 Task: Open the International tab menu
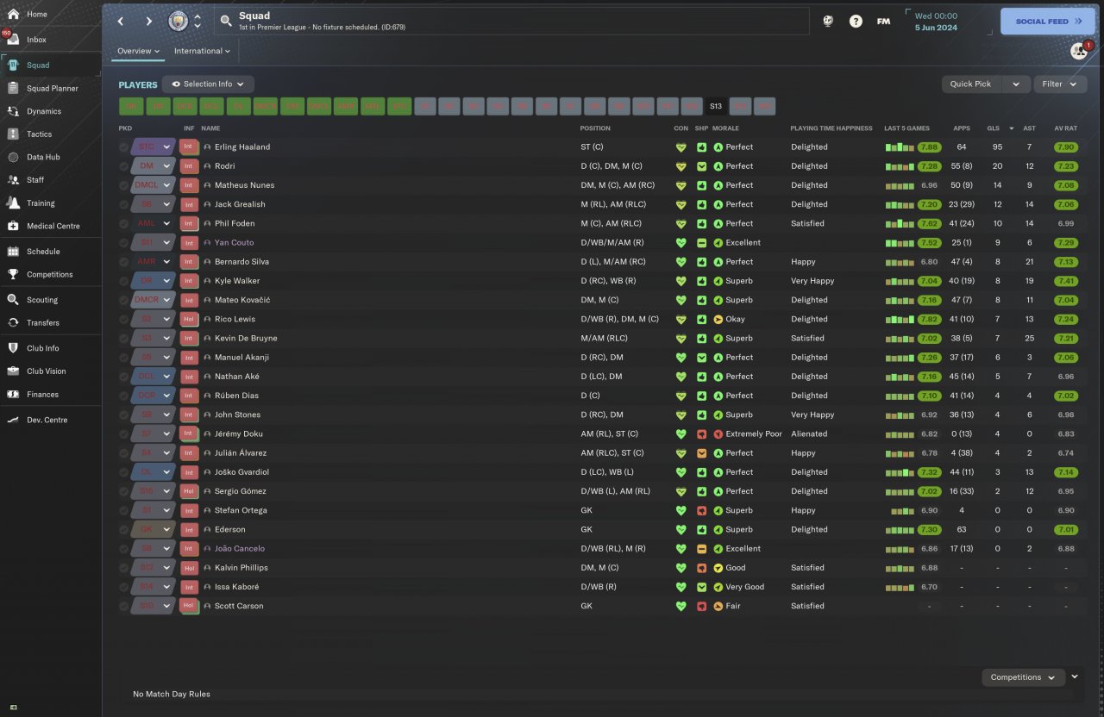coord(202,51)
